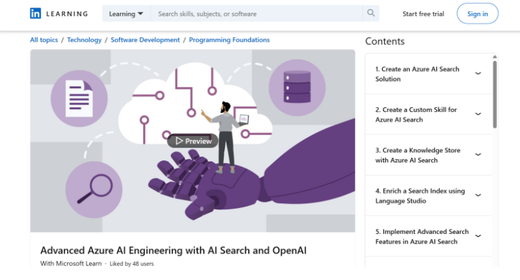Viewport: 520px width, 280px height.
Task: Focus the search skills input field
Action: coord(256,14)
